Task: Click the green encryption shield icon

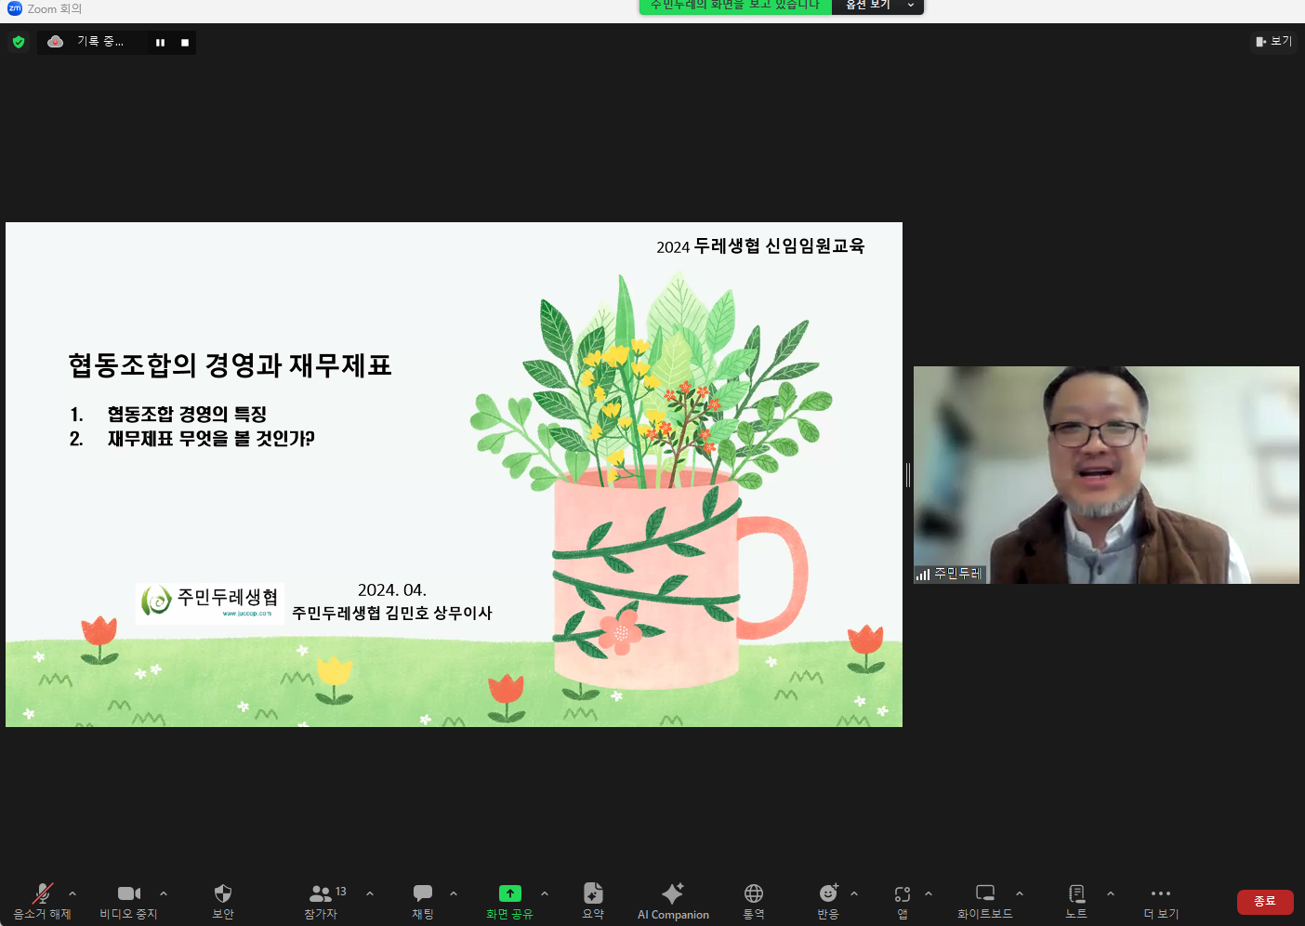Action: [x=19, y=42]
